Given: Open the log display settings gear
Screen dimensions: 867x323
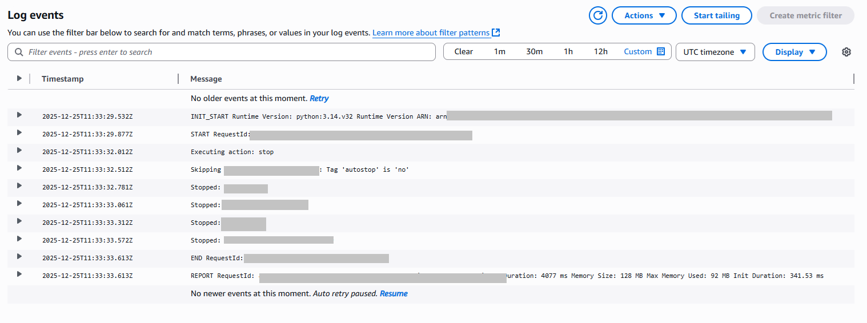Looking at the screenshot, I should pyautogui.click(x=846, y=52).
